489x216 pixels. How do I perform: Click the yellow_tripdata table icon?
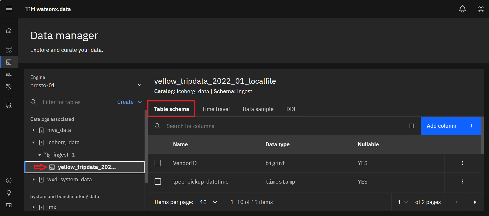(52, 167)
